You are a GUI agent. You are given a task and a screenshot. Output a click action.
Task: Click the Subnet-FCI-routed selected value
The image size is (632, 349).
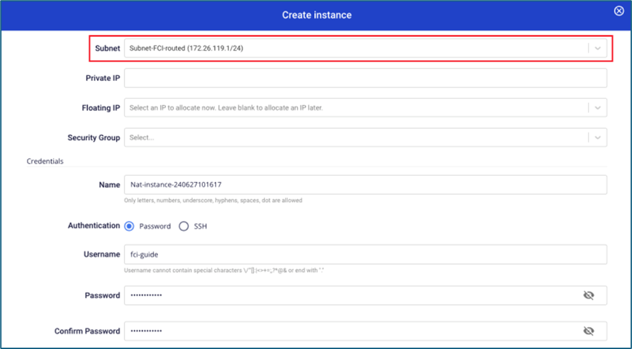pos(191,48)
